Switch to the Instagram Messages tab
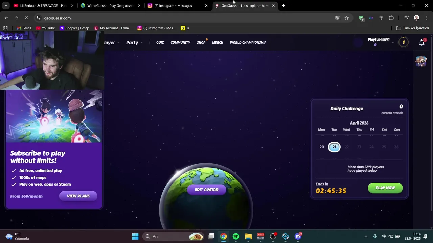The width and height of the screenshot is (433, 243). pos(178,6)
